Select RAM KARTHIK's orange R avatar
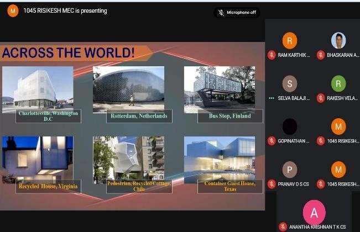The image size is (360, 232). 290,41
